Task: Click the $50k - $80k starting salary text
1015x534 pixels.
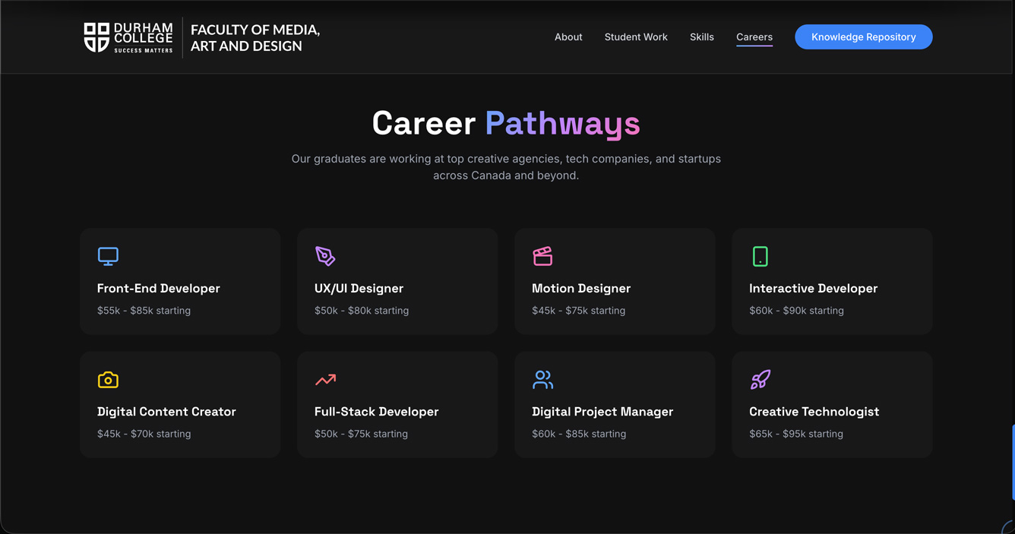Action: [x=362, y=310]
